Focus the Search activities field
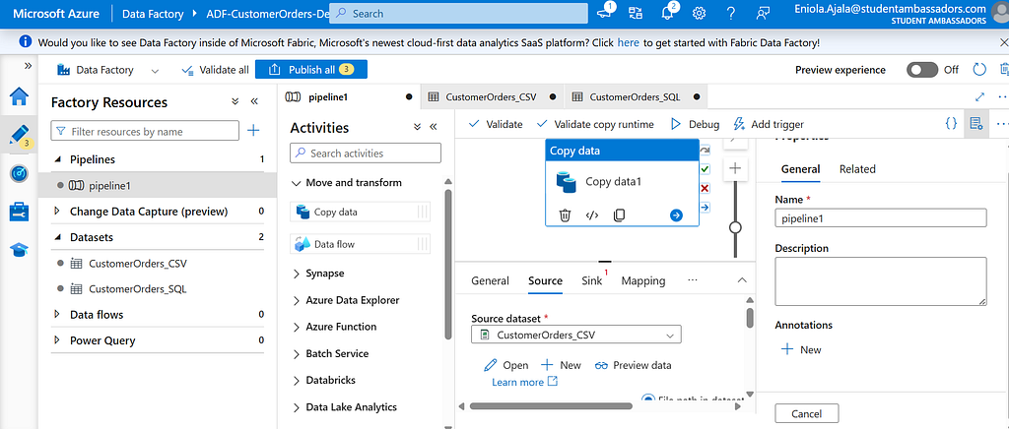 click(366, 153)
